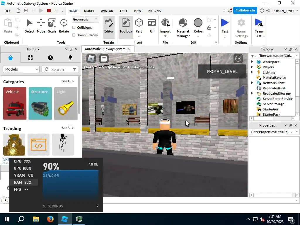
Task: Open the Geometric mode dropdown
Action: pos(85,19)
